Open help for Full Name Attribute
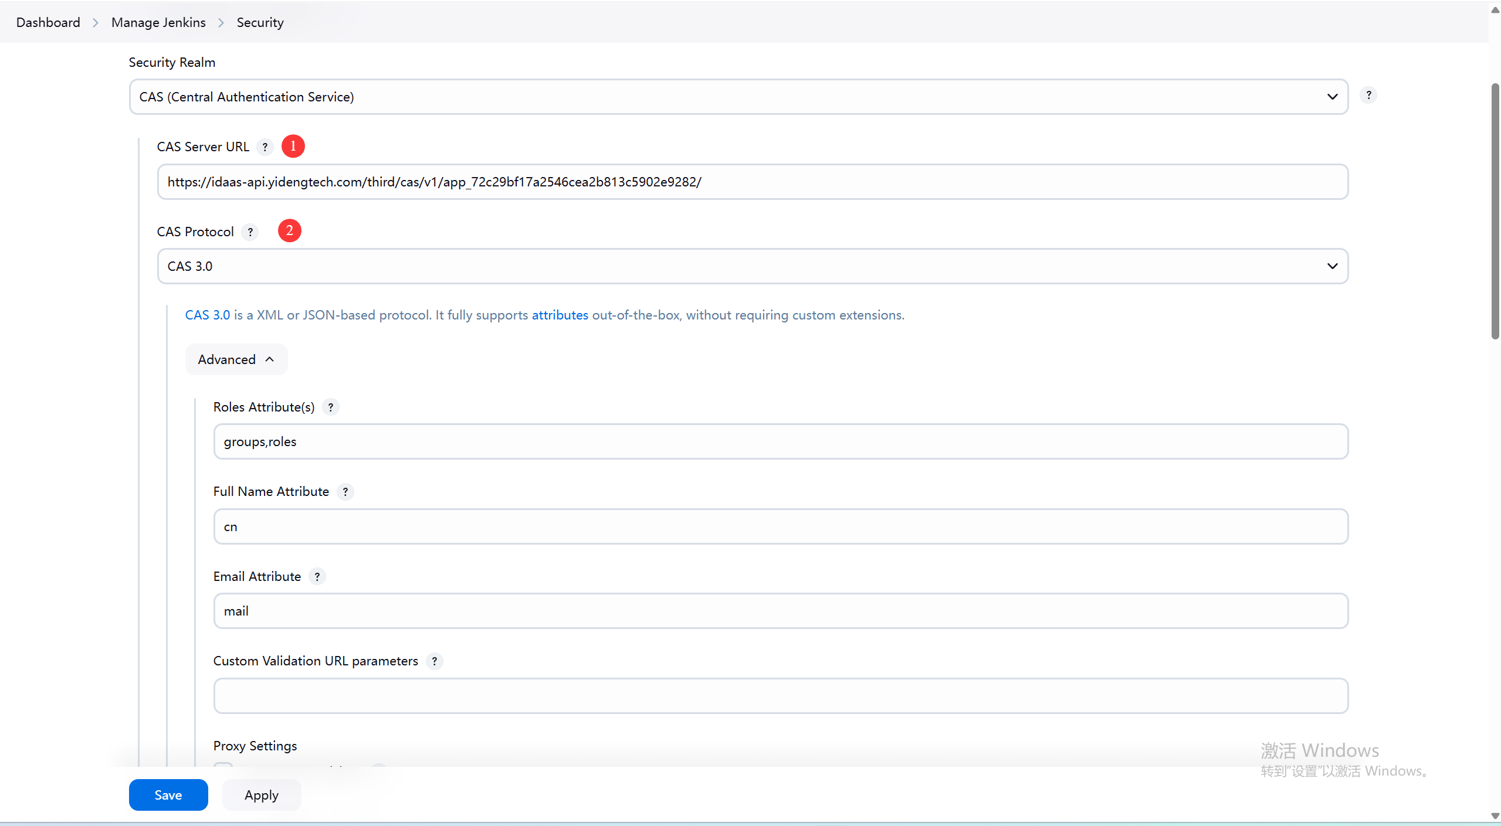 [345, 492]
